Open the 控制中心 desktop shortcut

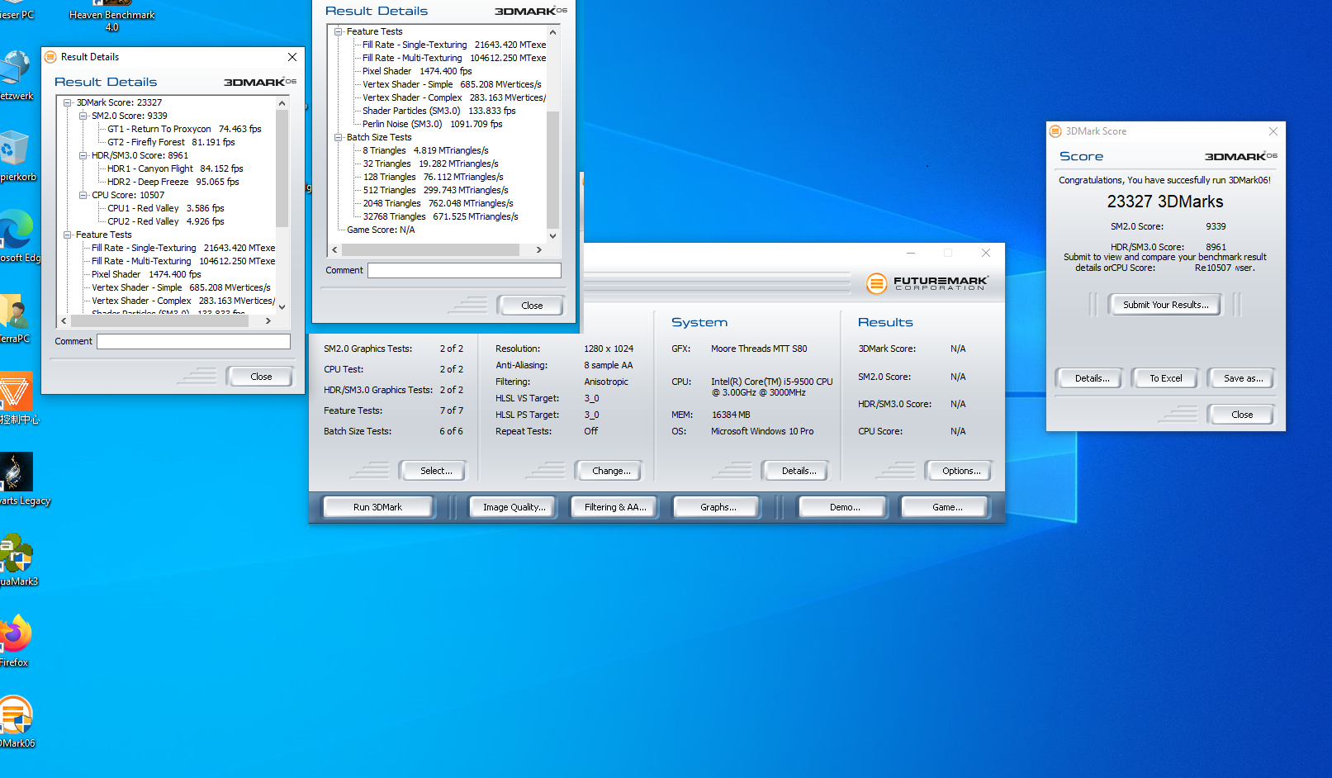[17, 398]
